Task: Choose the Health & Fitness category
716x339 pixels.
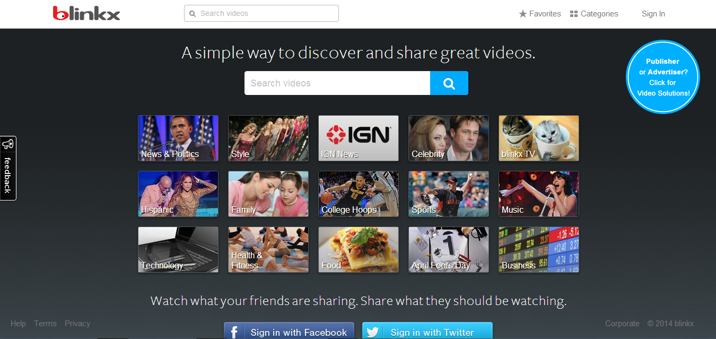Action: click(268, 249)
